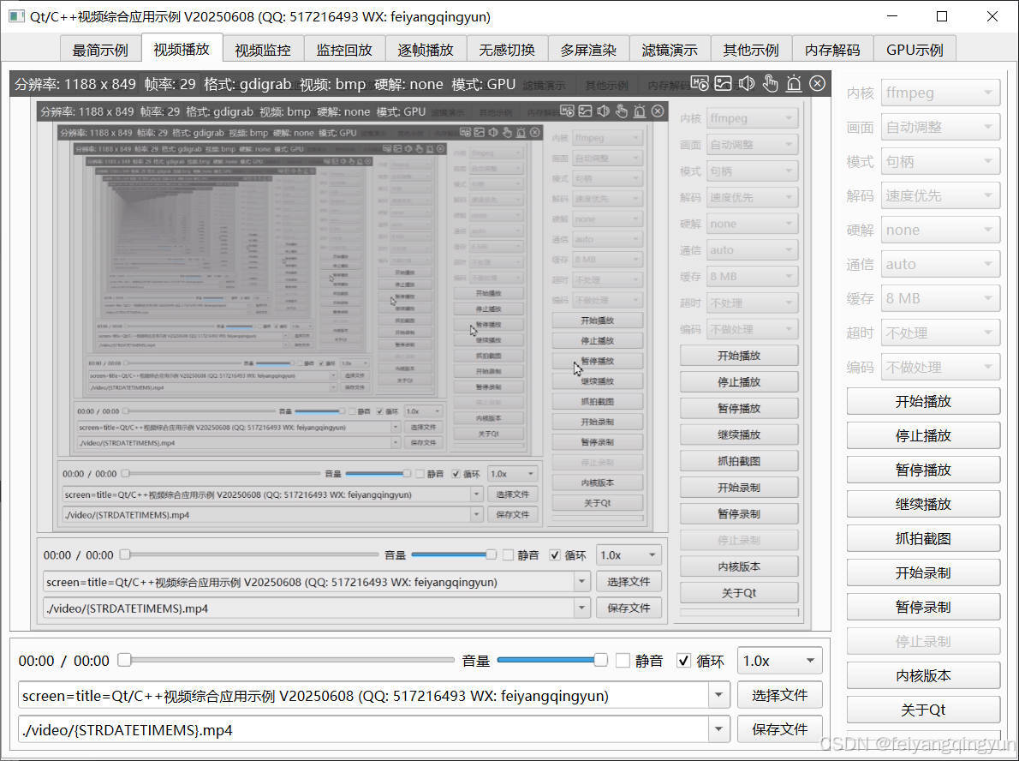Enable the 静音 mute checkbox
Viewport: 1019px width, 761px height.
pyautogui.click(x=623, y=661)
